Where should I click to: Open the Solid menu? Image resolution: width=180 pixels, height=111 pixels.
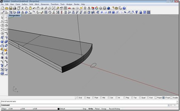coord(31,4)
